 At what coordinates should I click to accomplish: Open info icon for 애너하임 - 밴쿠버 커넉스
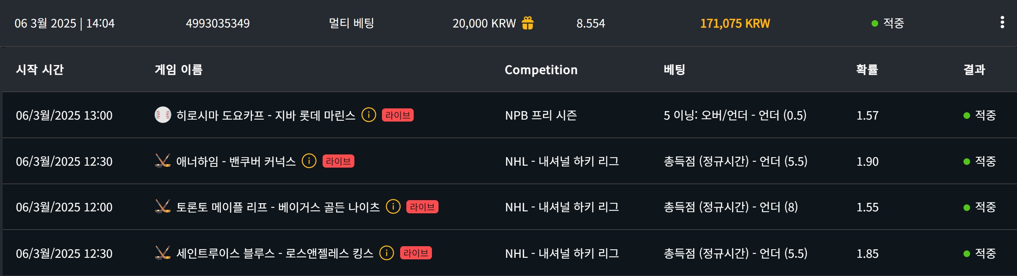pyautogui.click(x=309, y=161)
